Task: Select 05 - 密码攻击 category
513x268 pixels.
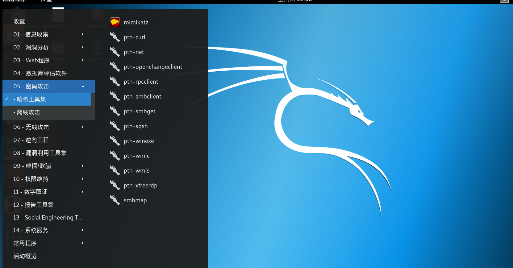Action: click(49, 86)
